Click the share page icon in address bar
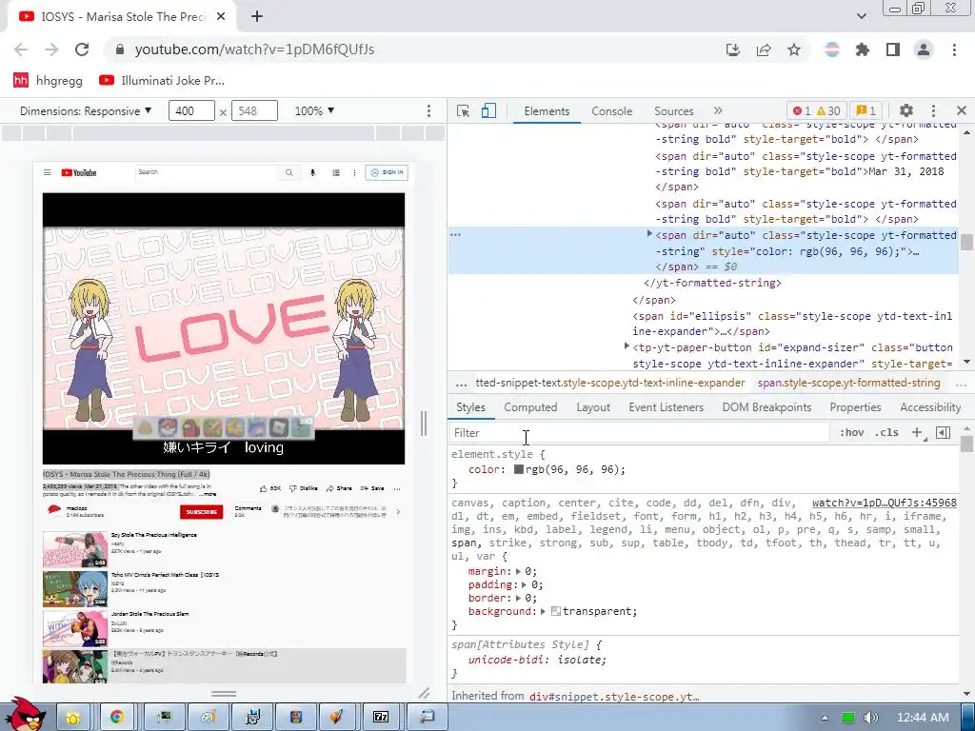Screen dimensions: 975x731 764,49
